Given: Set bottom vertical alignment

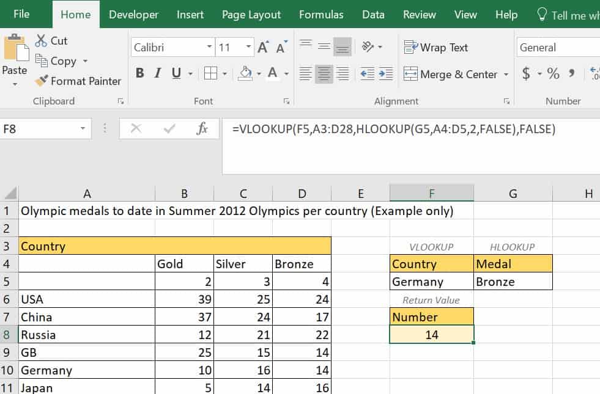Looking at the screenshot, I should coord(343,46).
